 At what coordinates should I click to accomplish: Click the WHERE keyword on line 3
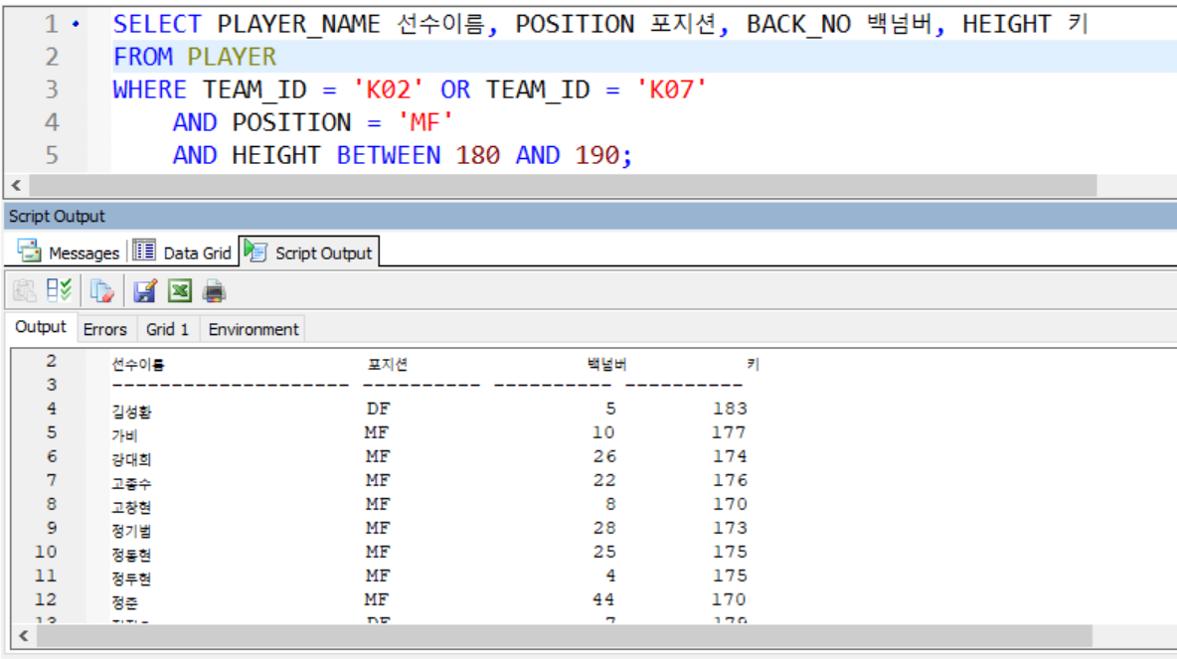point(149,89)
